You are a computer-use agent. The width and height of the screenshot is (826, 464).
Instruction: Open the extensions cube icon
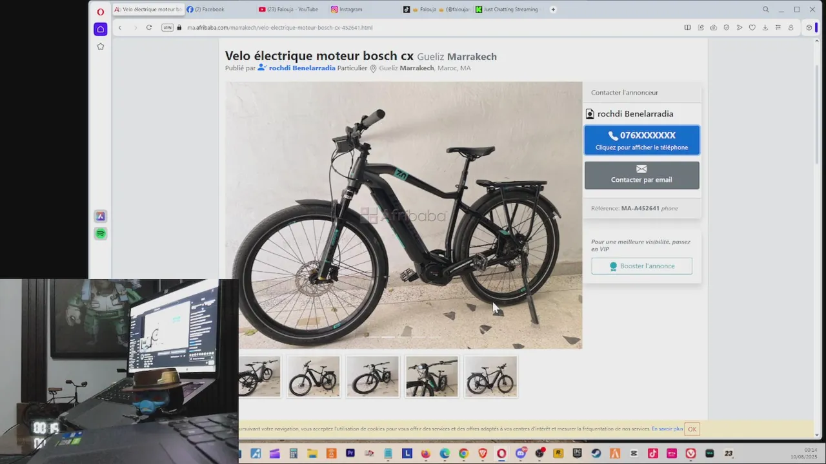[809, 28]
